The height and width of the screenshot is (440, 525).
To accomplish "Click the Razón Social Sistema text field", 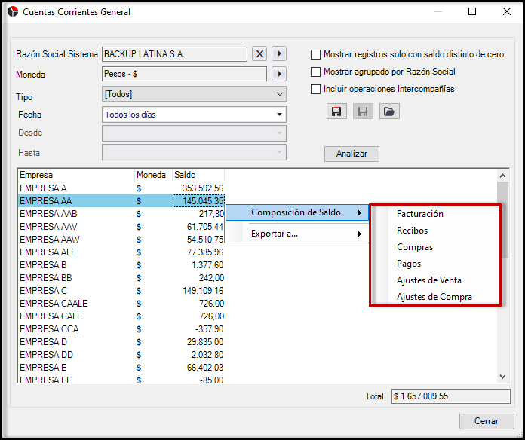I will coord(174,54).
